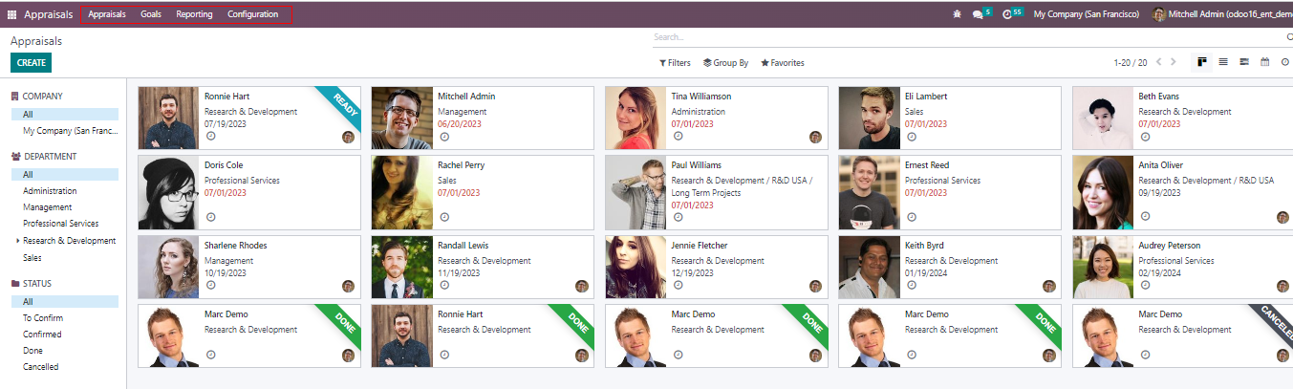
Task: Switch to list view
Action: pos(1223,62)
